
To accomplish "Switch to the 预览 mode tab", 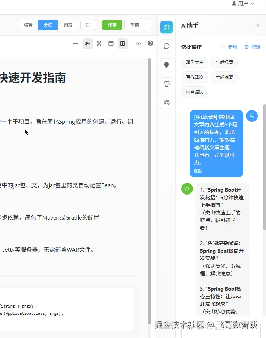I will click(68, 25).
